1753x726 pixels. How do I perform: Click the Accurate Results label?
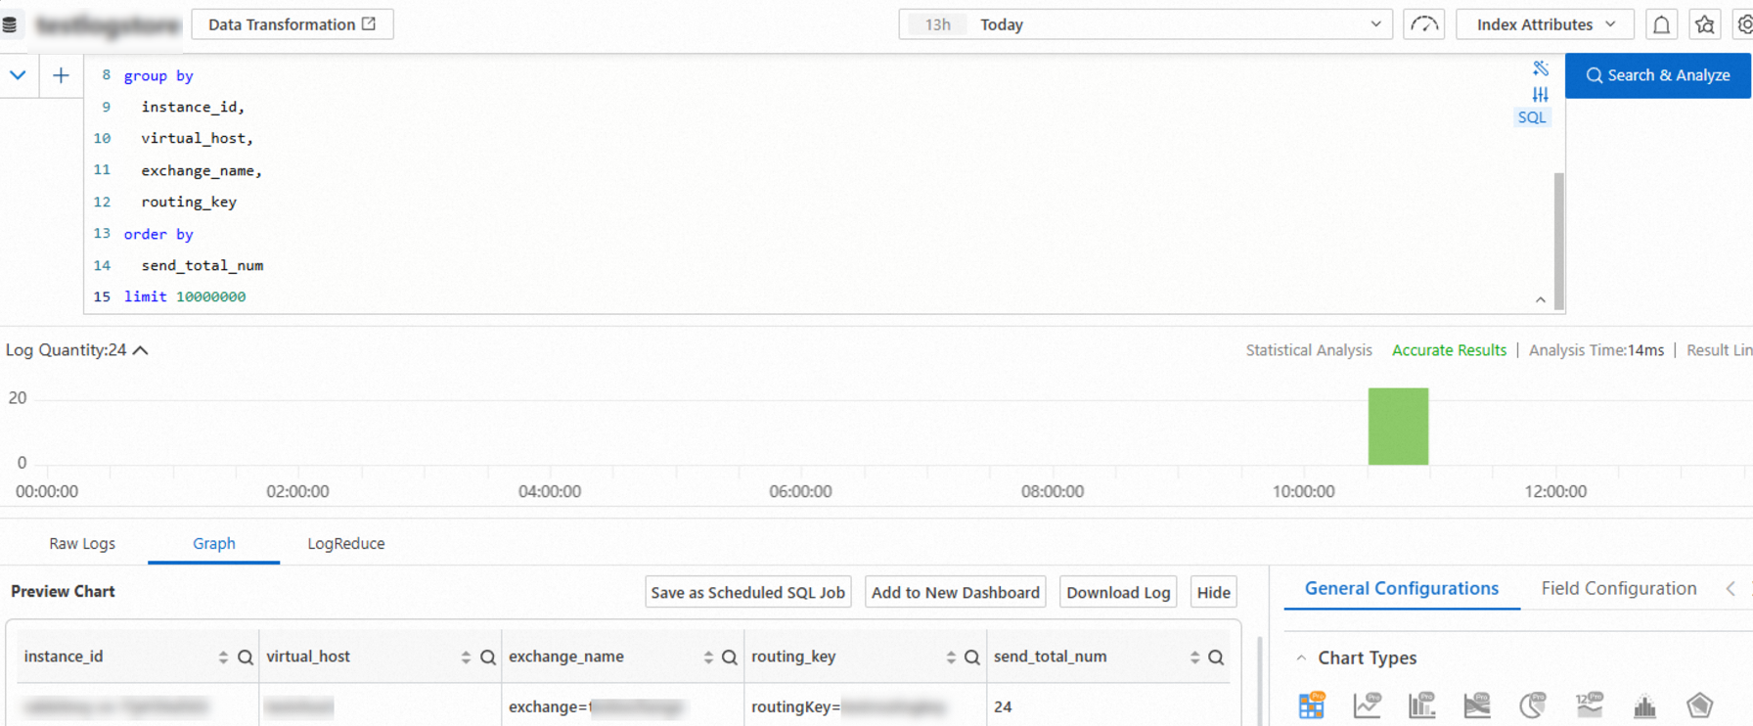click(1449, 350)
